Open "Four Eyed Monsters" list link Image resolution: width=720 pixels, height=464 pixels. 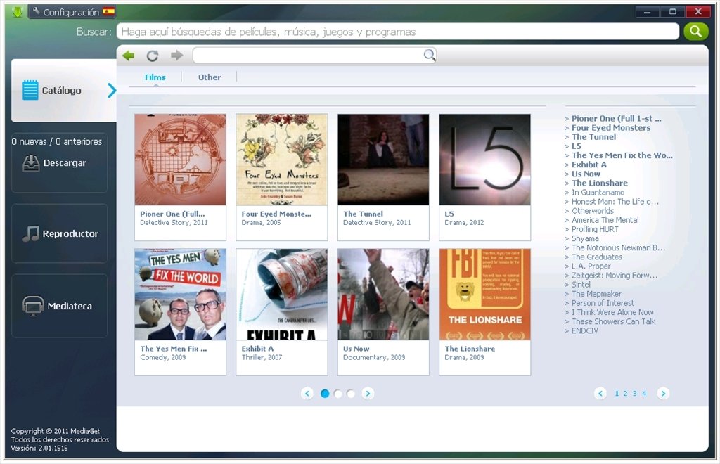click(611, 127)
